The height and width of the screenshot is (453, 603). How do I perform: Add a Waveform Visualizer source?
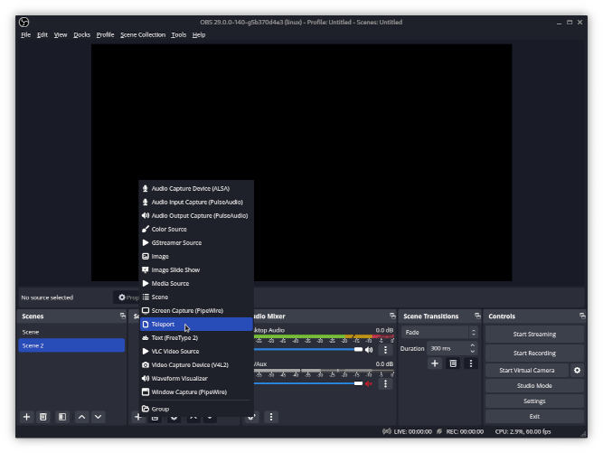[x=196, y=378]
